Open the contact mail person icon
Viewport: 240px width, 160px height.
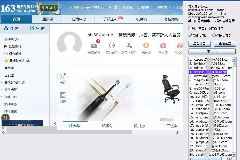[129, 45]
